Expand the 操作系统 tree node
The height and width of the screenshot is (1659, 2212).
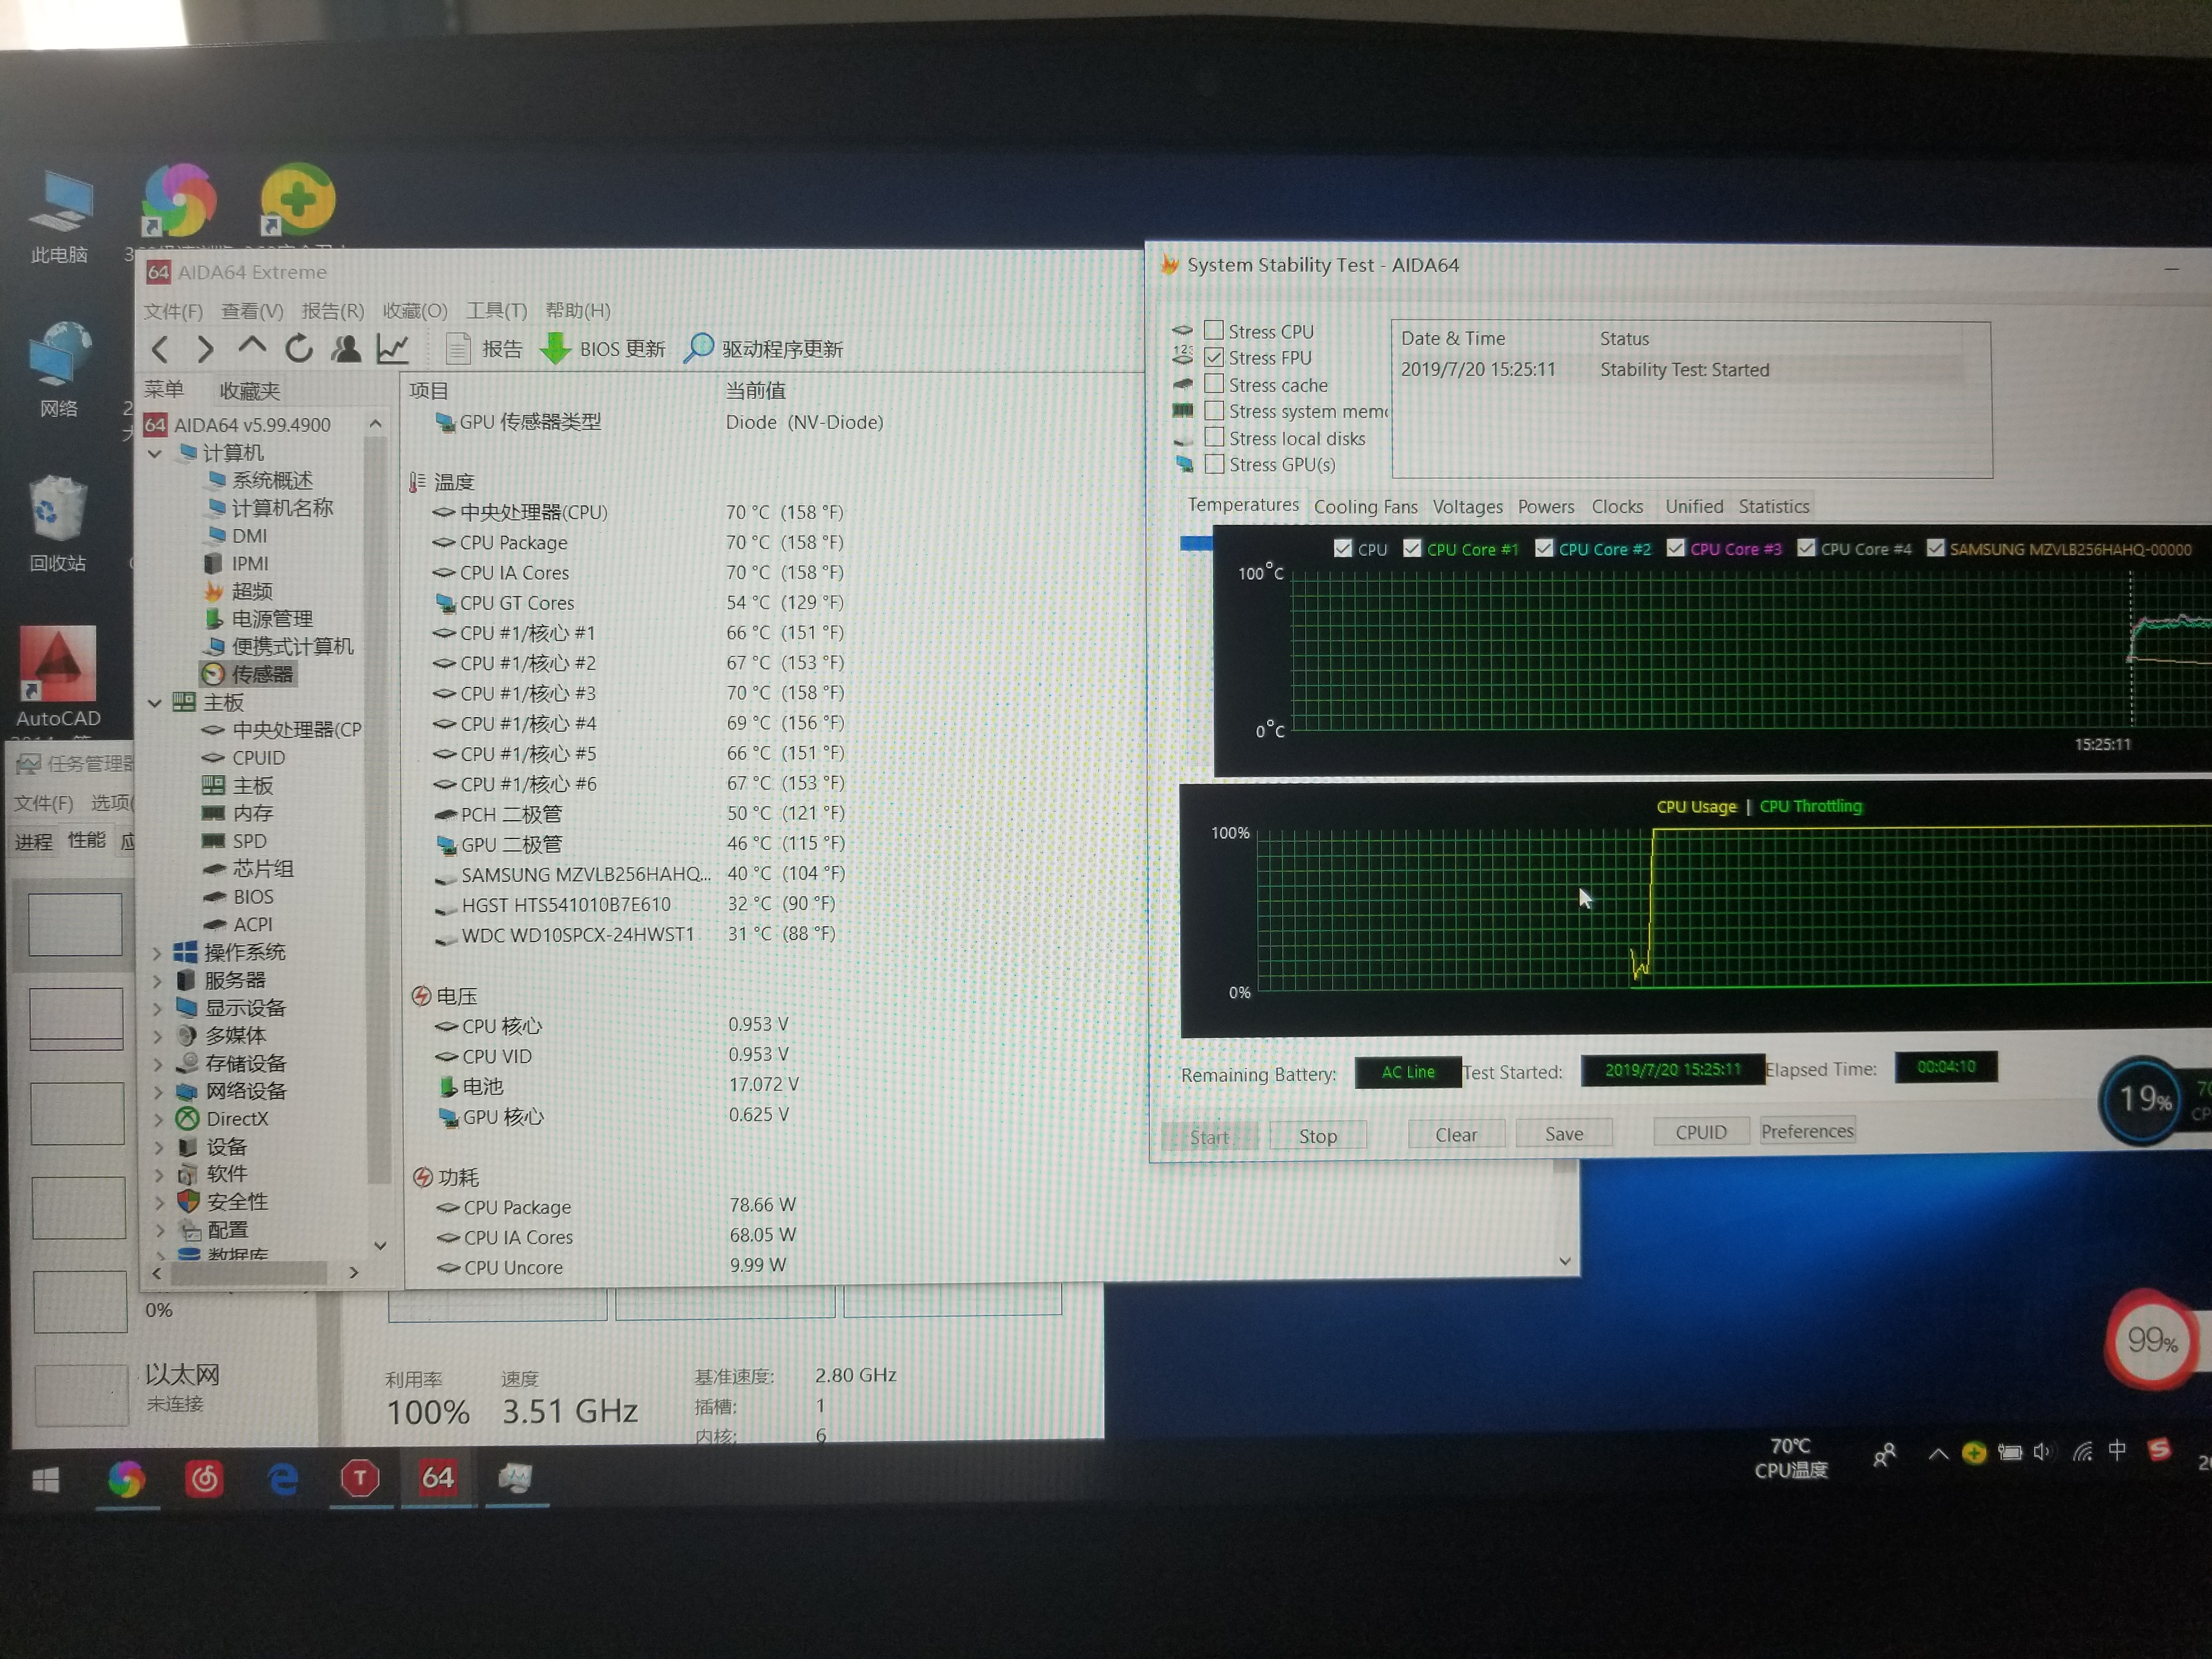coord(157,953)
